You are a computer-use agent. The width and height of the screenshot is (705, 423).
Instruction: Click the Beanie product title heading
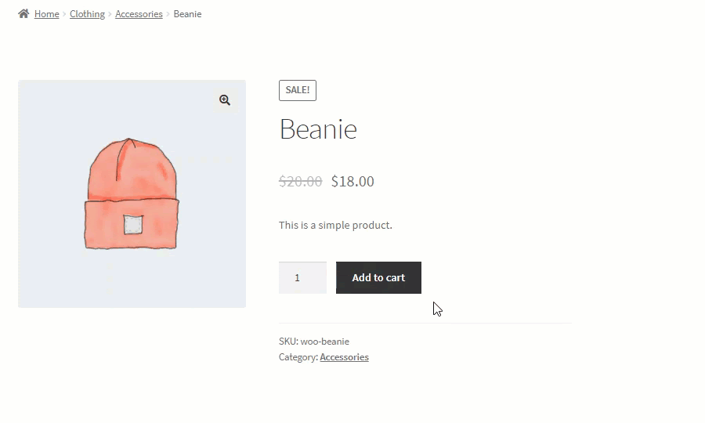(318, 129)
